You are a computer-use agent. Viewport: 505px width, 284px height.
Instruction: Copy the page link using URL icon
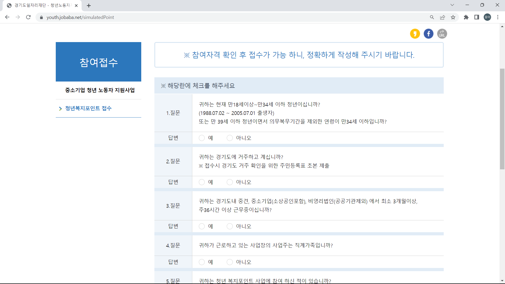click(x=442, y=34)
